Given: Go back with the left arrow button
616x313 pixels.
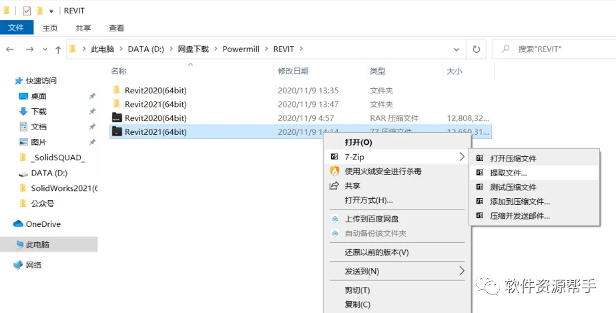Looking at the screenshot, I should tap(10, 49).
